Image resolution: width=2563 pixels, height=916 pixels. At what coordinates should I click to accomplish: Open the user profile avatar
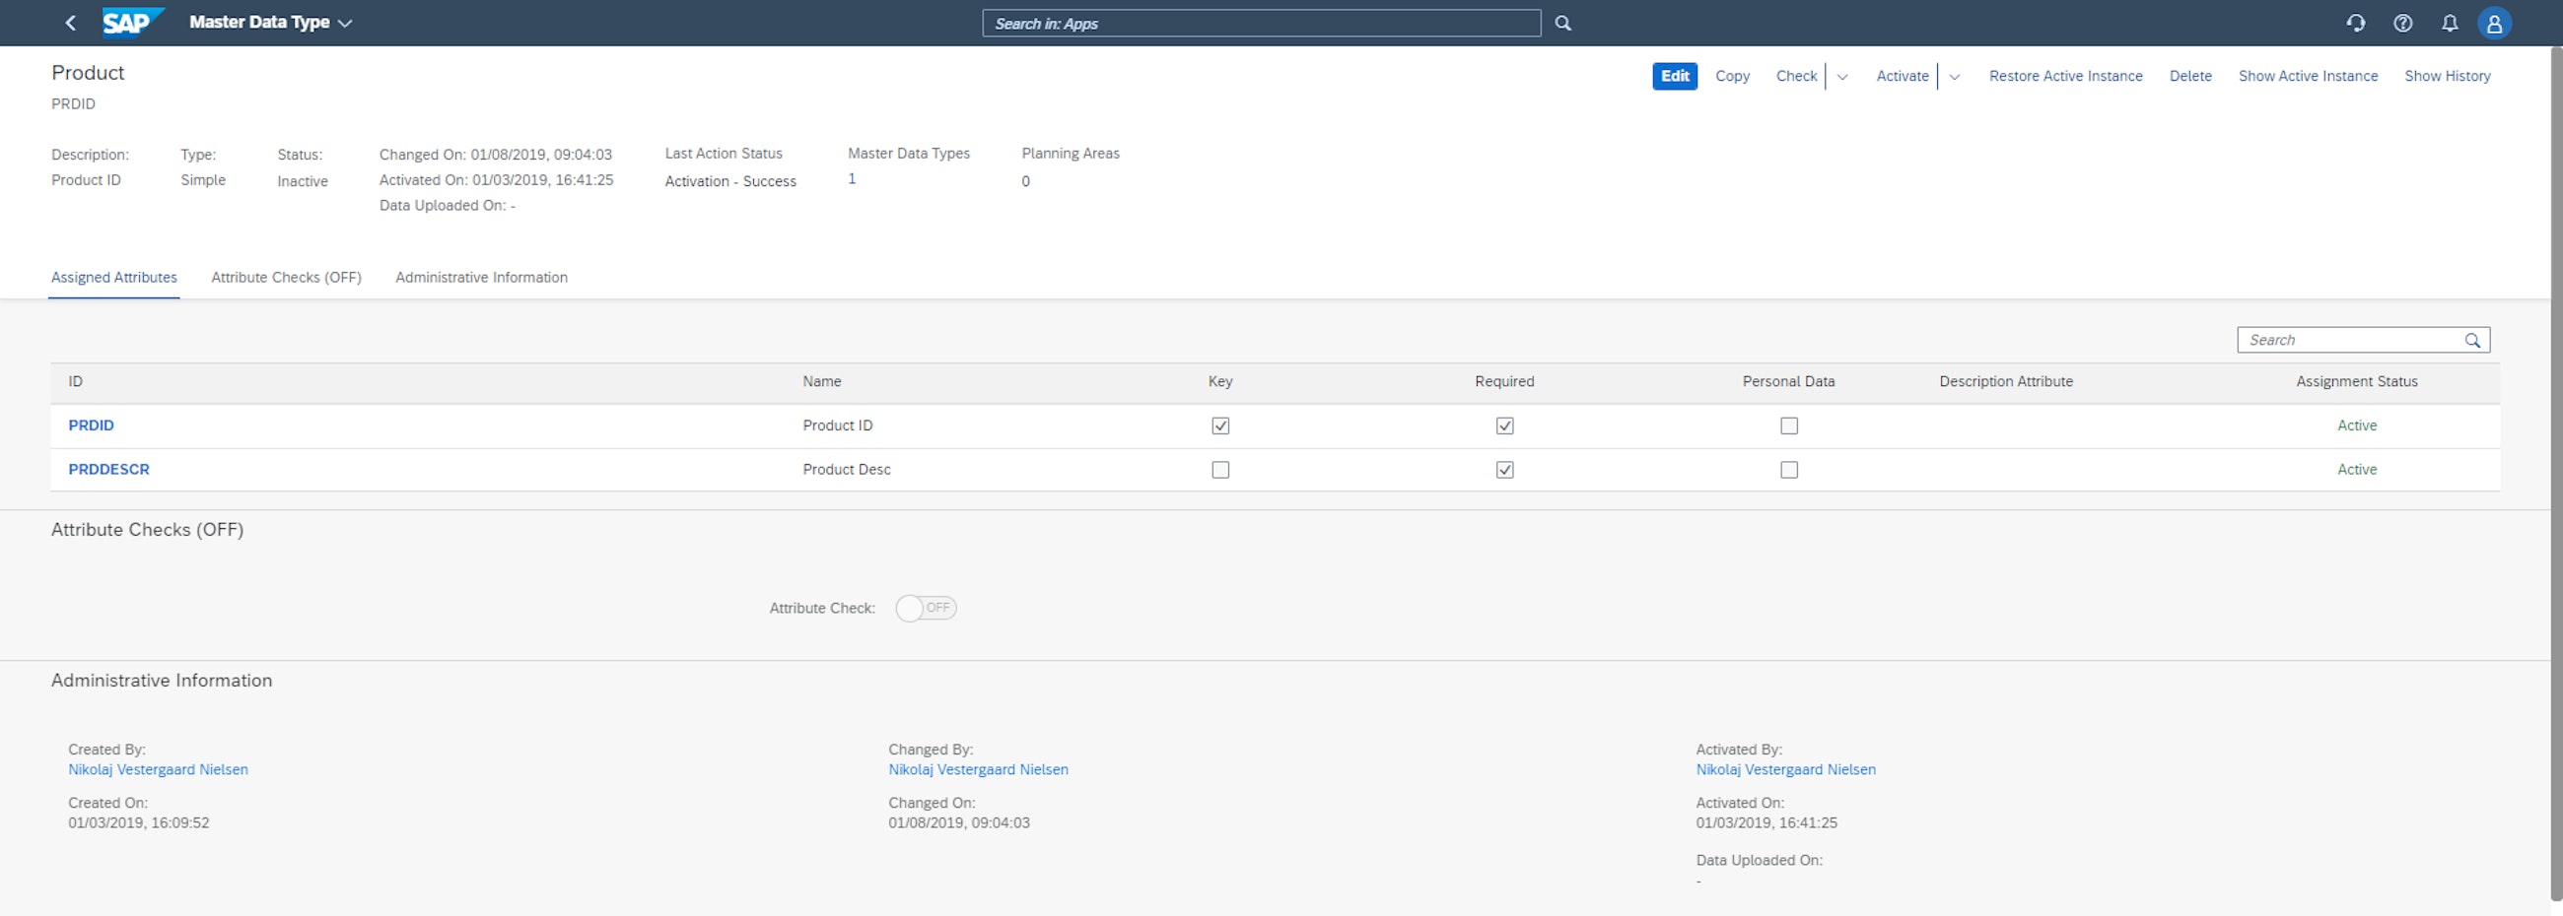pos(2494,22)
